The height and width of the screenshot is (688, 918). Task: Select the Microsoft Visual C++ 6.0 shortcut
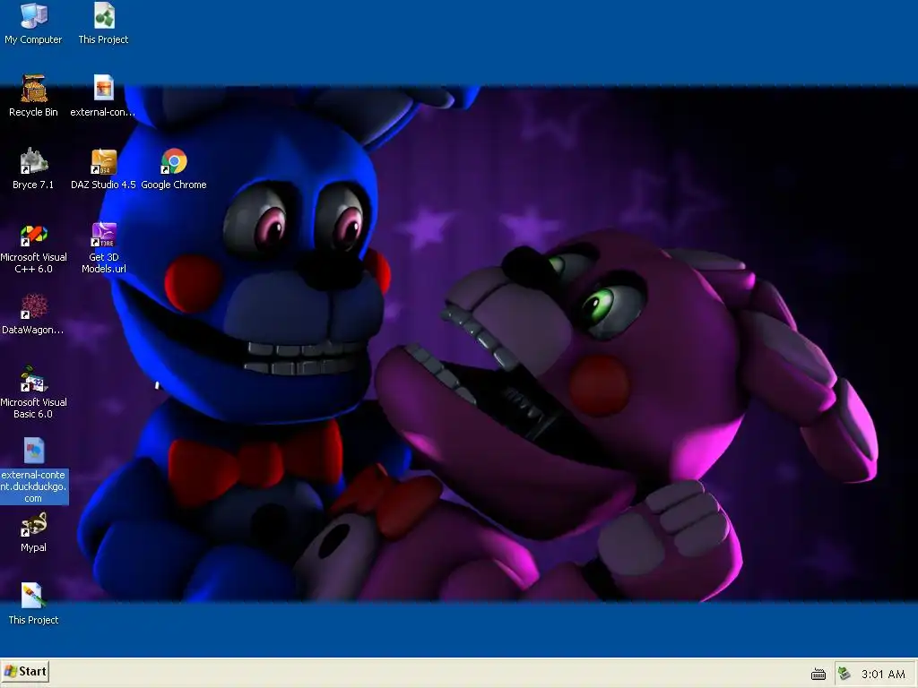33,249
